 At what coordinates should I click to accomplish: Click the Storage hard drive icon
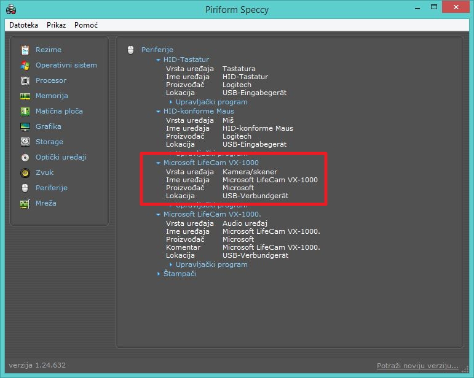pos(25,142)
